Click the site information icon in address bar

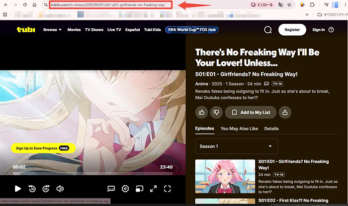tap(46, 4)
